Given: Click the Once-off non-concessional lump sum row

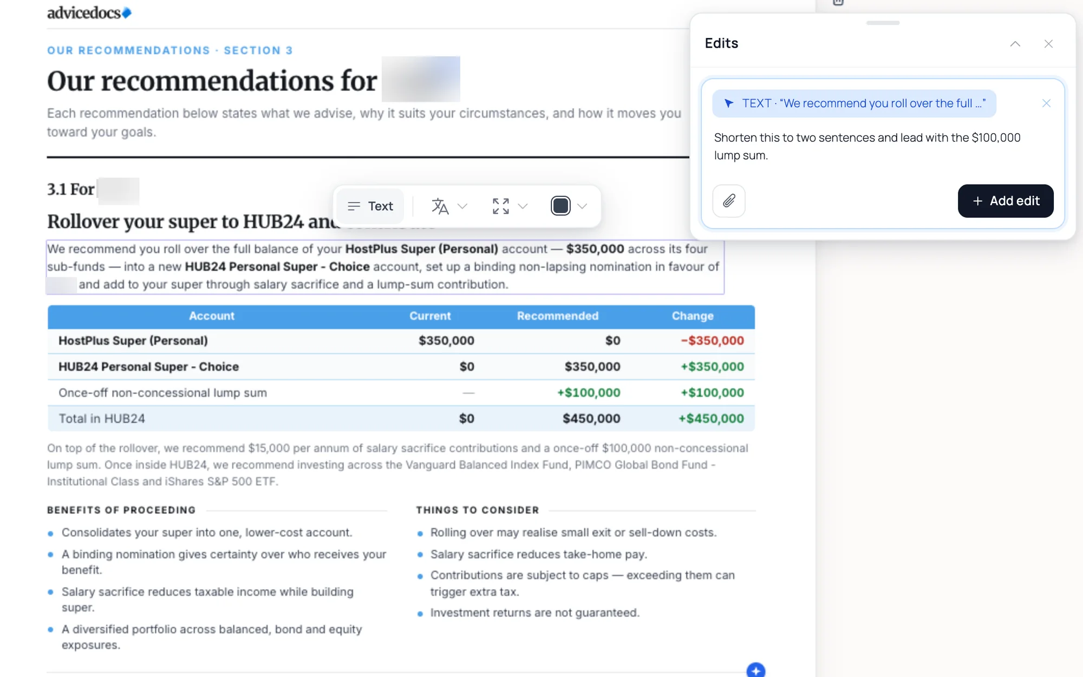Looking at the screenshot, I should point(401,393).
